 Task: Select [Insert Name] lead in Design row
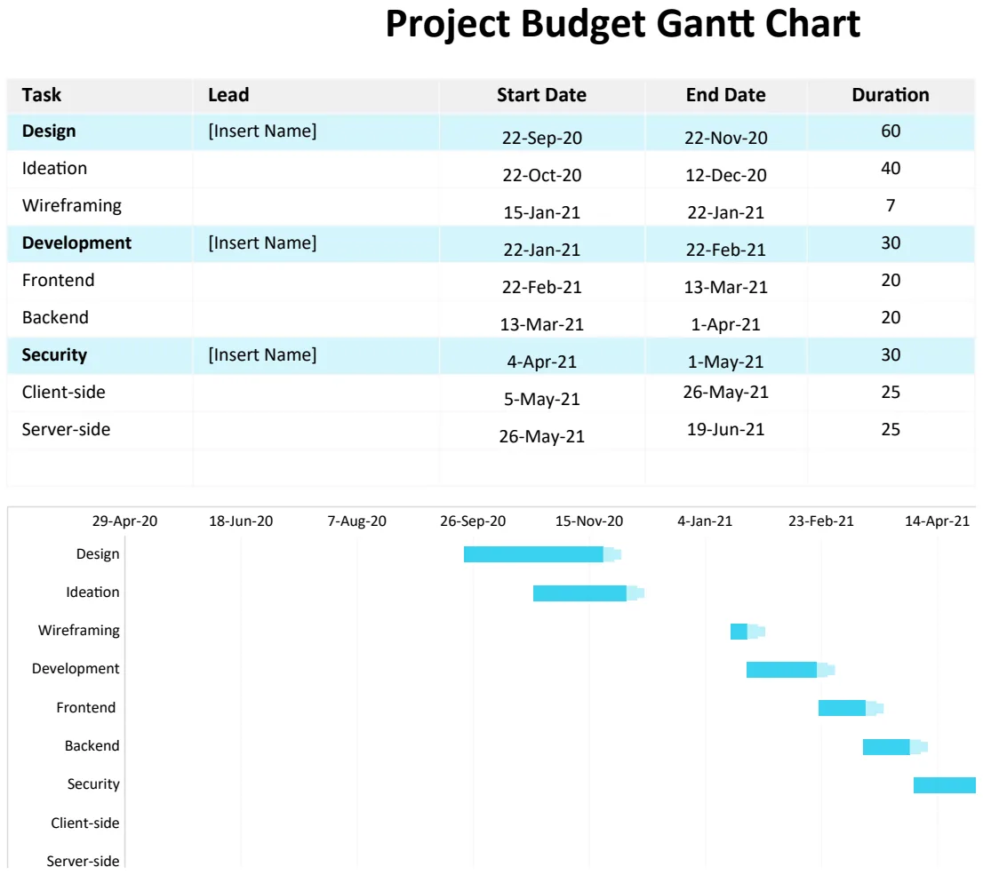[x=262, y=131]
